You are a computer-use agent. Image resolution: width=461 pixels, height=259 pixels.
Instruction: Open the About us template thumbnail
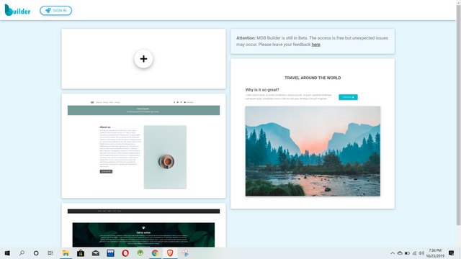[143, 146]
